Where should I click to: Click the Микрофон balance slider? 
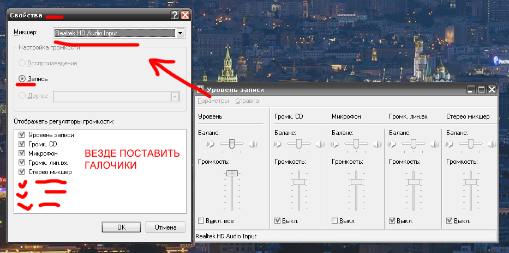(x=356, y=144)
